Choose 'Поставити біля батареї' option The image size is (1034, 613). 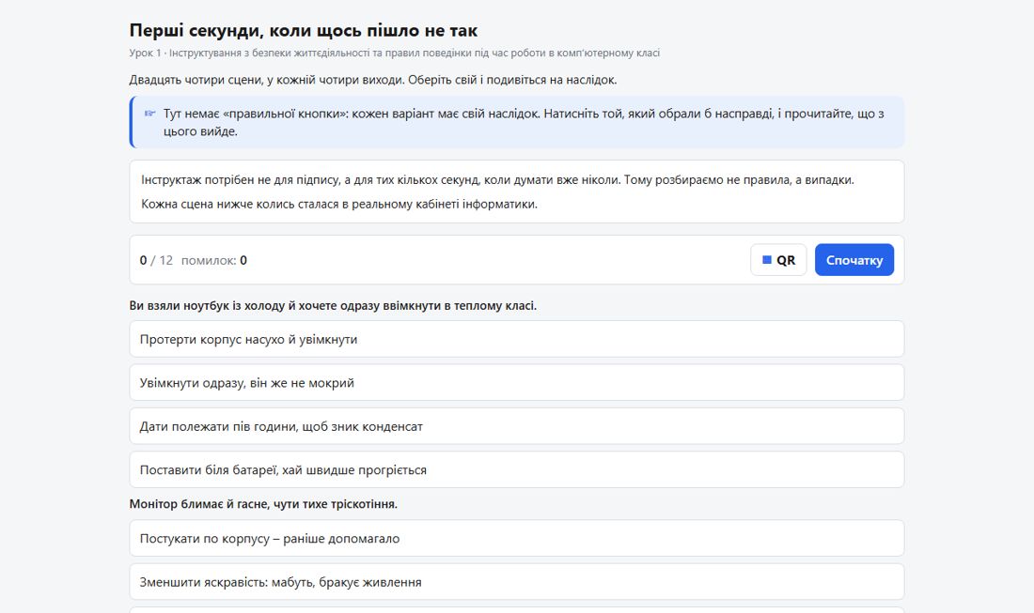point(516,469)
